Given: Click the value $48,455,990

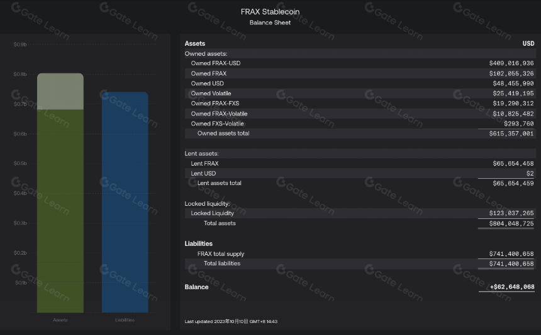Looking at the screenshot, I should (x=513, y=83).
